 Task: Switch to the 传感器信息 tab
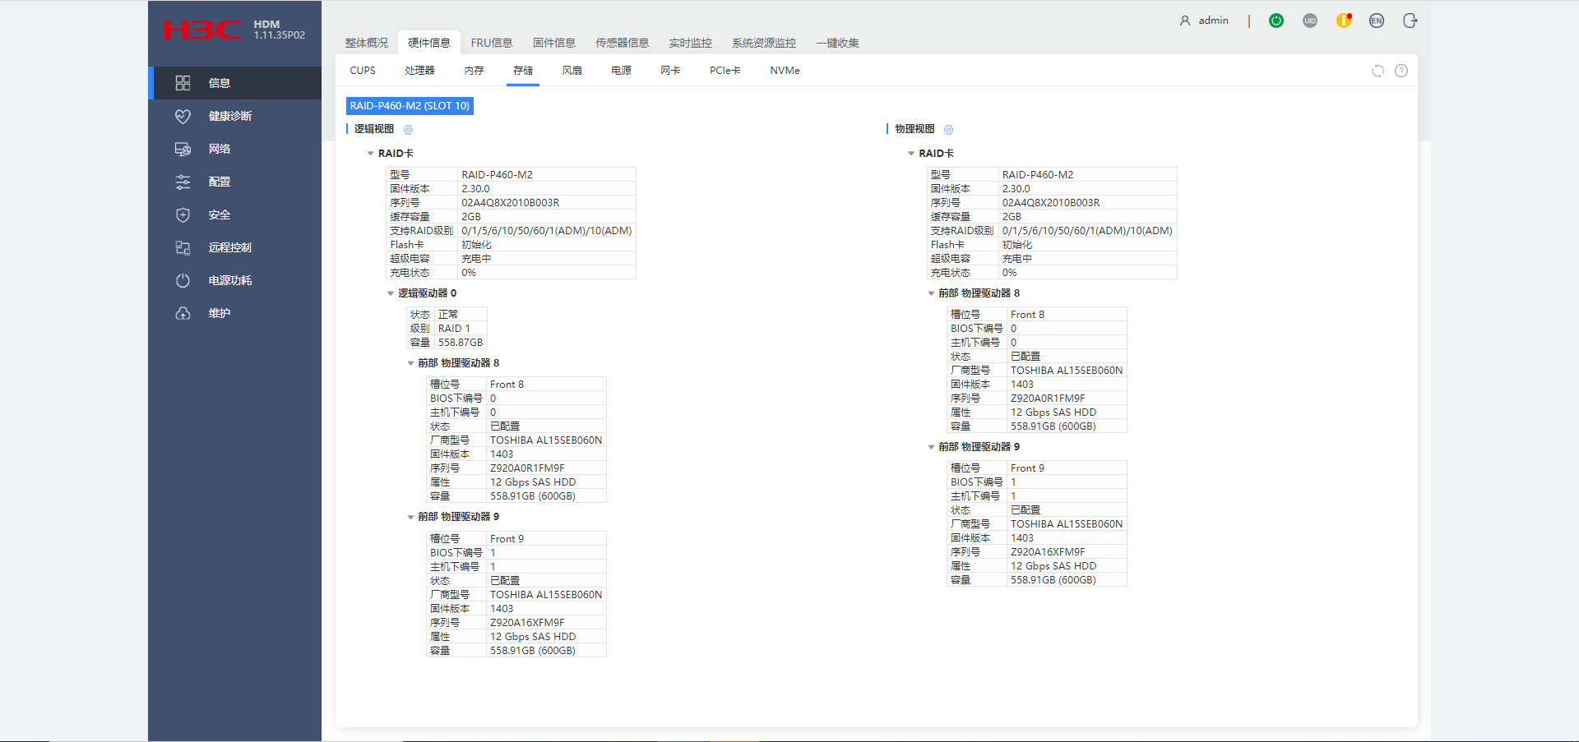point(622,43)
